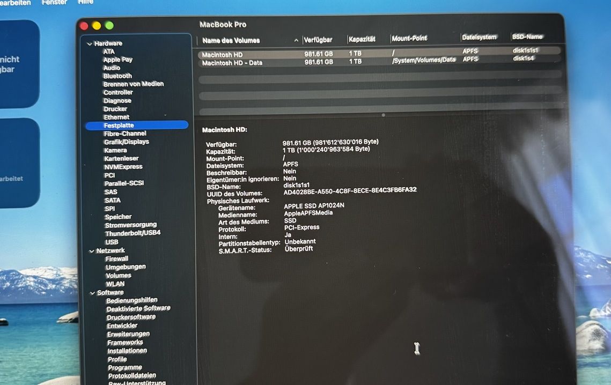Select the Macintosh HD - Data row

point(379,61)
